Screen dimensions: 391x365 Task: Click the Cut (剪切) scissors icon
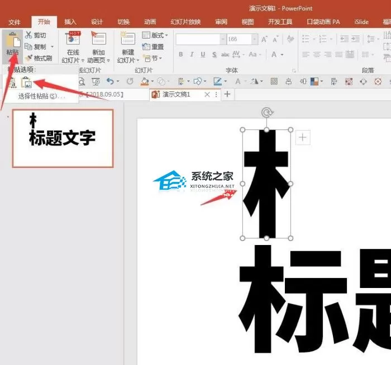tap(28, 35)
